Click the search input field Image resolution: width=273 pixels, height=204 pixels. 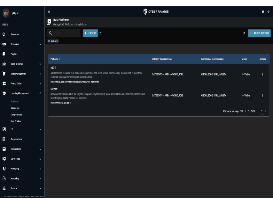64,33
